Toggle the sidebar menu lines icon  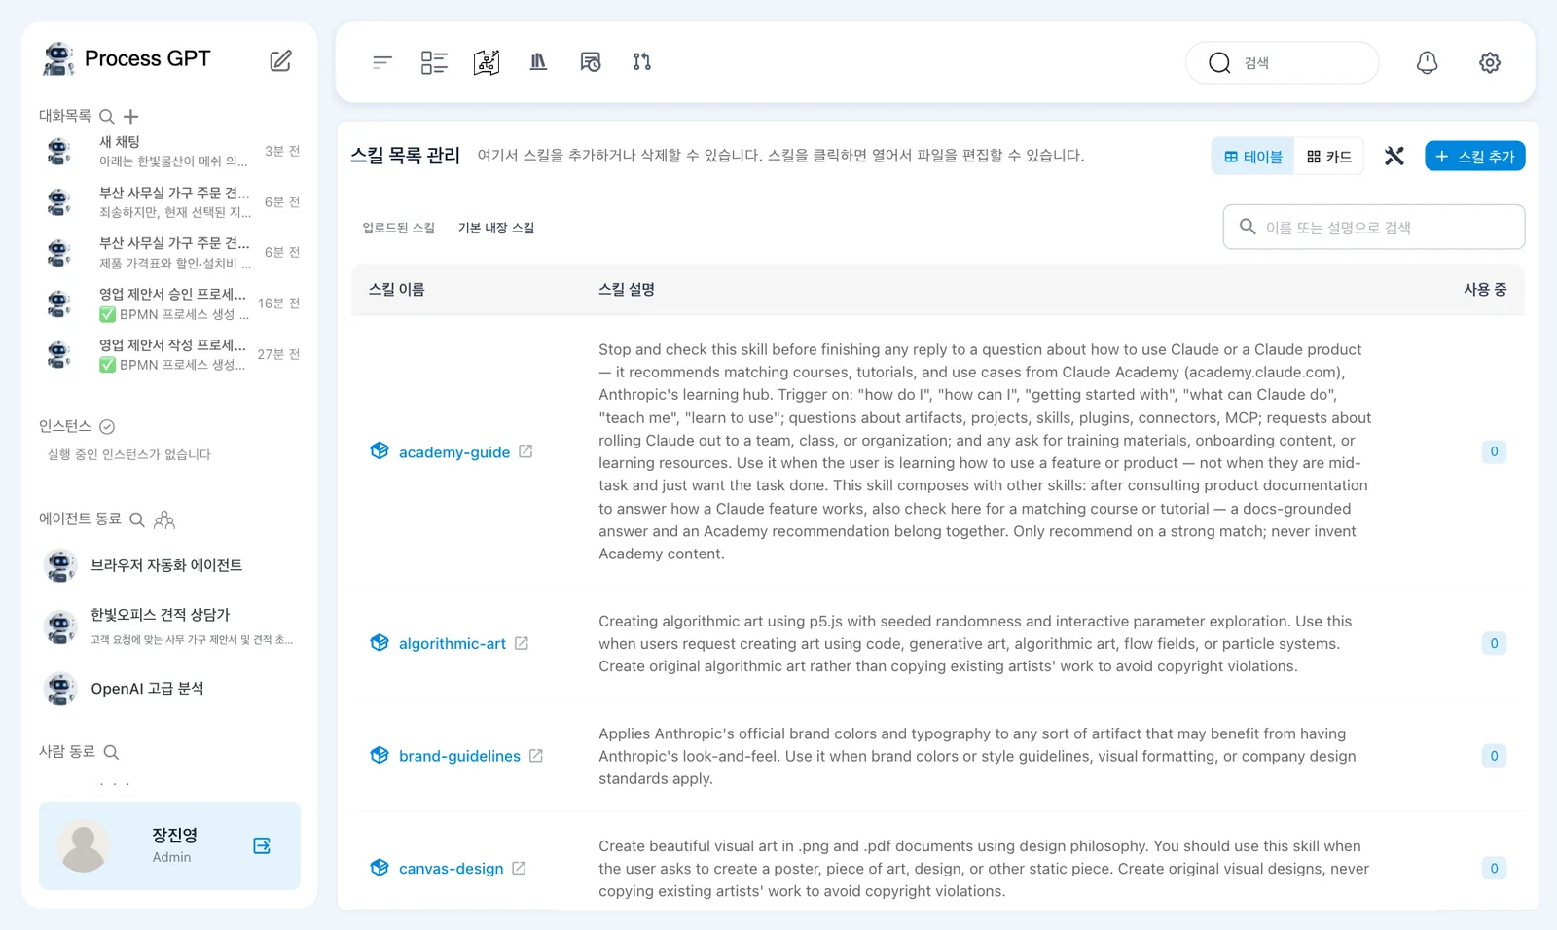coord(382,62)
